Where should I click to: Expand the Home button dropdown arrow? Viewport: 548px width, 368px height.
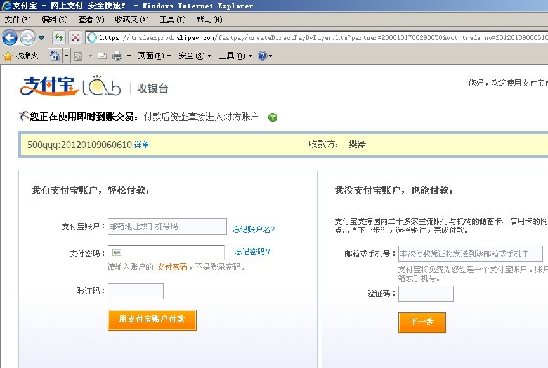tap(67, 56)
